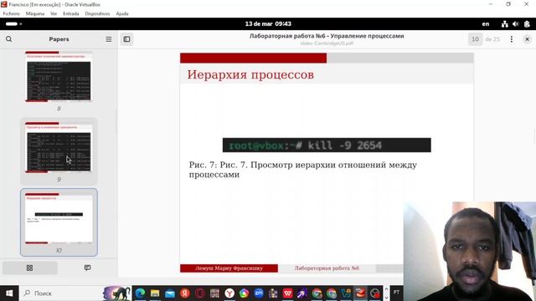Click the caption Рис. 7 Просмотр иерархии
Screen dimensions: 536x301
303,170
